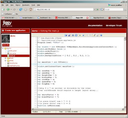128x118 pixels.
Task: Click the undo arrow in editor toolbar
Action: click(87, 35)
